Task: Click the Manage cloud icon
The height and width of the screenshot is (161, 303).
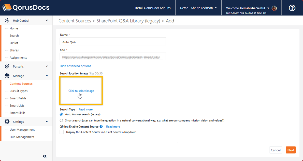Action: tap(7, 76)
